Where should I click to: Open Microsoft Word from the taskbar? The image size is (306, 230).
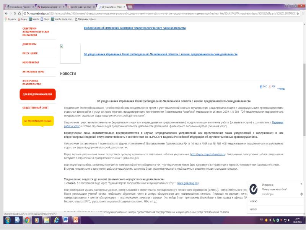66,220
